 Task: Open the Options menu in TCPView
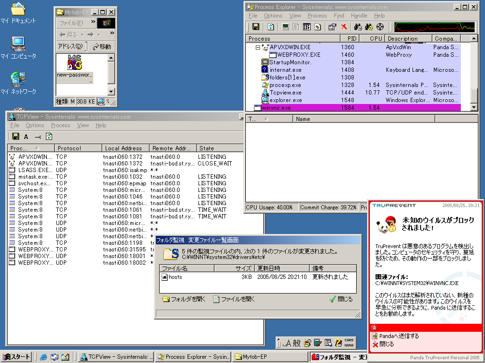[35, 125]
